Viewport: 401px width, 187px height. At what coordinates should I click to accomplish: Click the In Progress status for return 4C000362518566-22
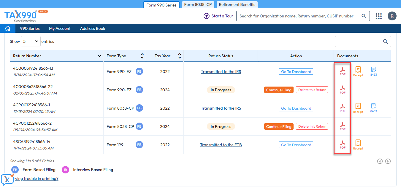(x=221, y=90)
